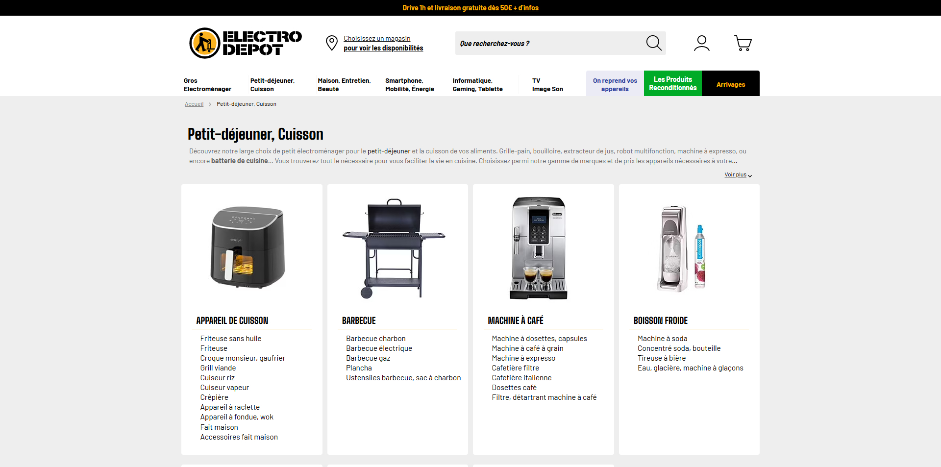Open Gros Electroménager menu
The height and width of the screenshot is (467, 941).
click(207, 85)
